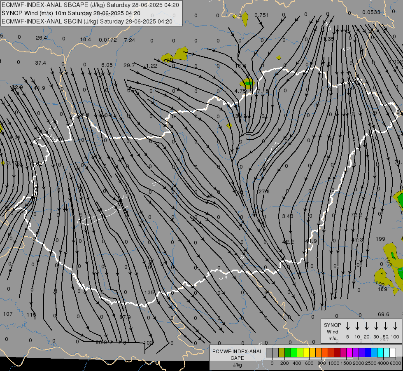Click the 41.9 value on the map
Screen dimensions: 403x371
tap(311, 241)
